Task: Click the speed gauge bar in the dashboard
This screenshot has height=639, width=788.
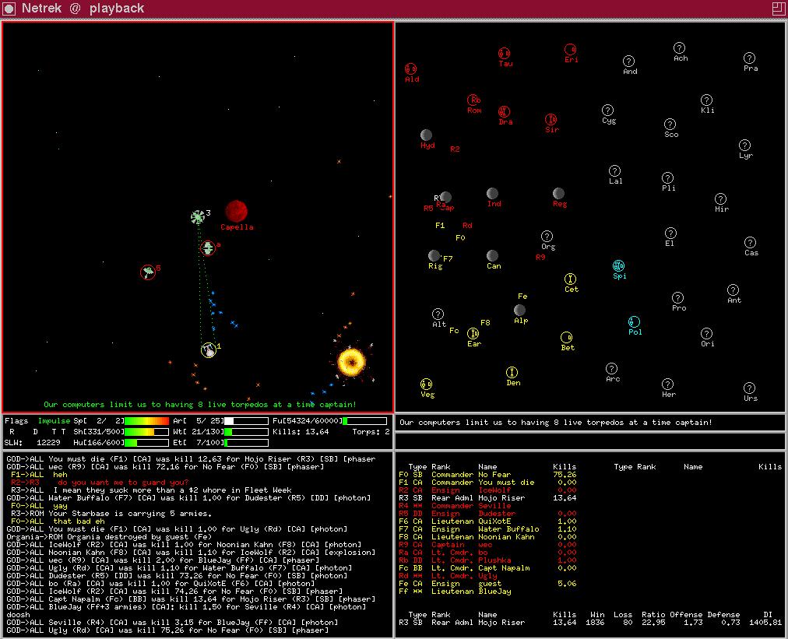Action: coord(146,421)
